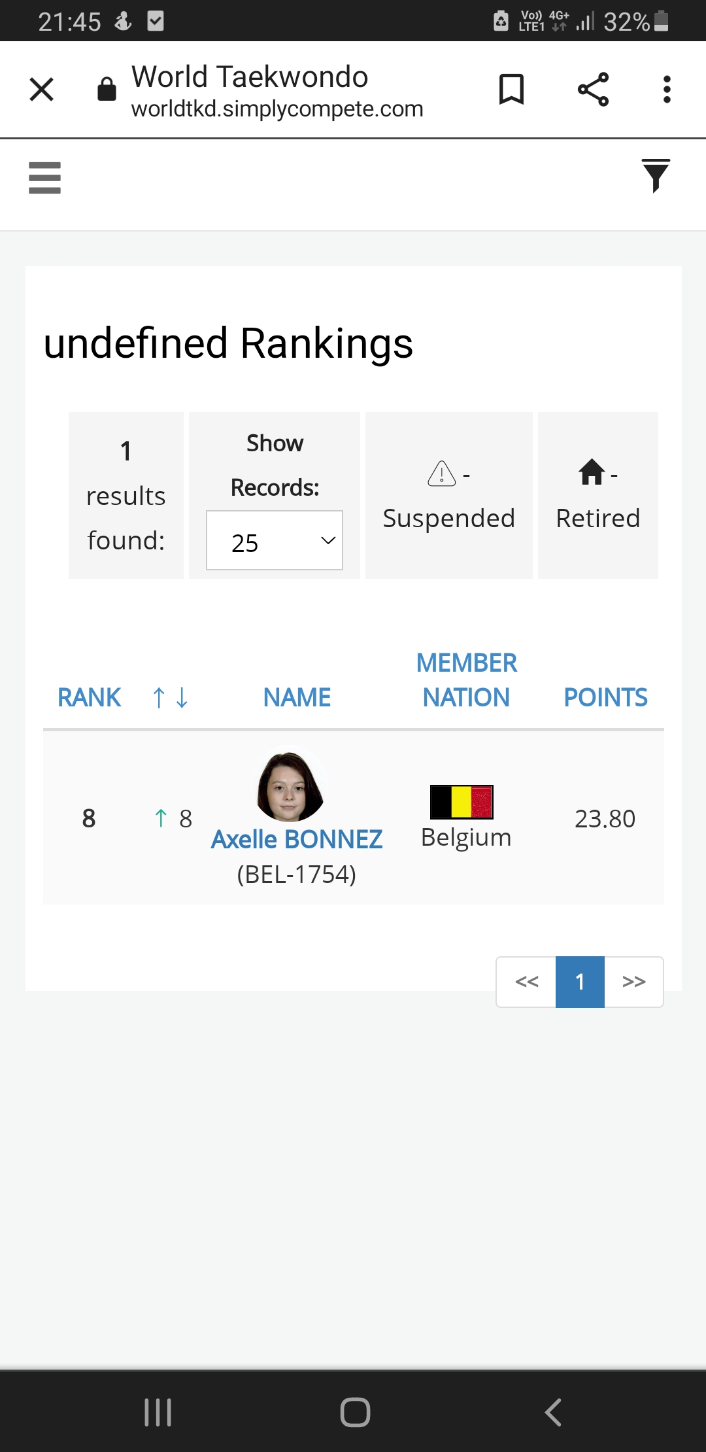706x1452 pixels.
Task: Sort table by POINTS header
Action: click(x=605, y=697)
